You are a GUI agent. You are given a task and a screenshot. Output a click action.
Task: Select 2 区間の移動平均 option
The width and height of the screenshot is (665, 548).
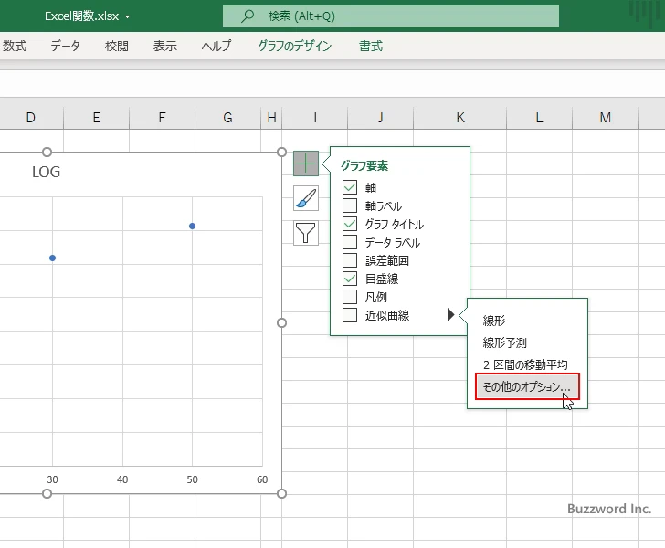pyautogui.click(x=525, y=364)
